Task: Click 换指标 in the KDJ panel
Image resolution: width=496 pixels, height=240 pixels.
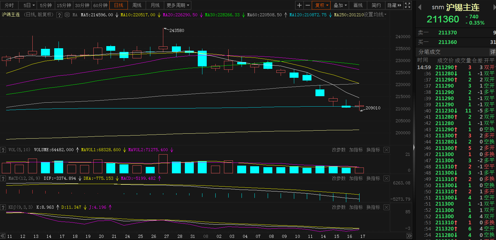Action: (373, 207)
